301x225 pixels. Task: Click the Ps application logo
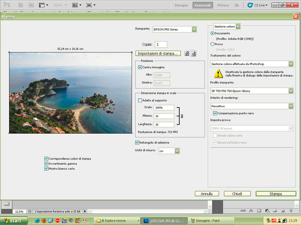(7, 5)
